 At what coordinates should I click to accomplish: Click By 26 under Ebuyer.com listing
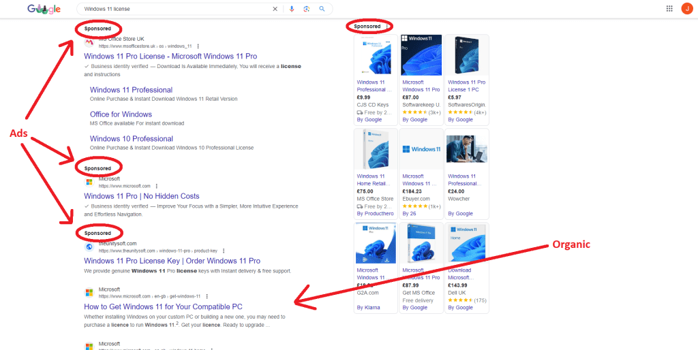tap(409, 214)
